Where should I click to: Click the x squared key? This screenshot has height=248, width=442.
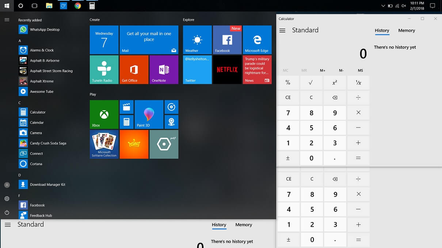pos(335,83)
